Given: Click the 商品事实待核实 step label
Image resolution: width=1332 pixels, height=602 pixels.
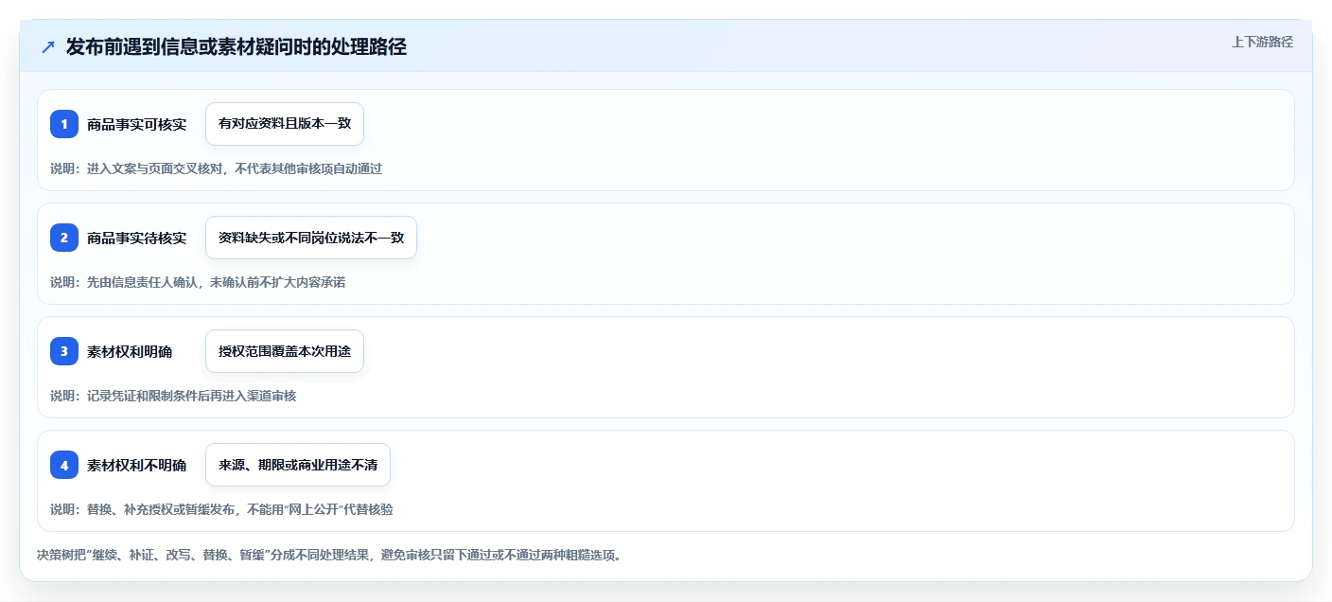Looking at the screenshot, I should click(x=136, y=238).
